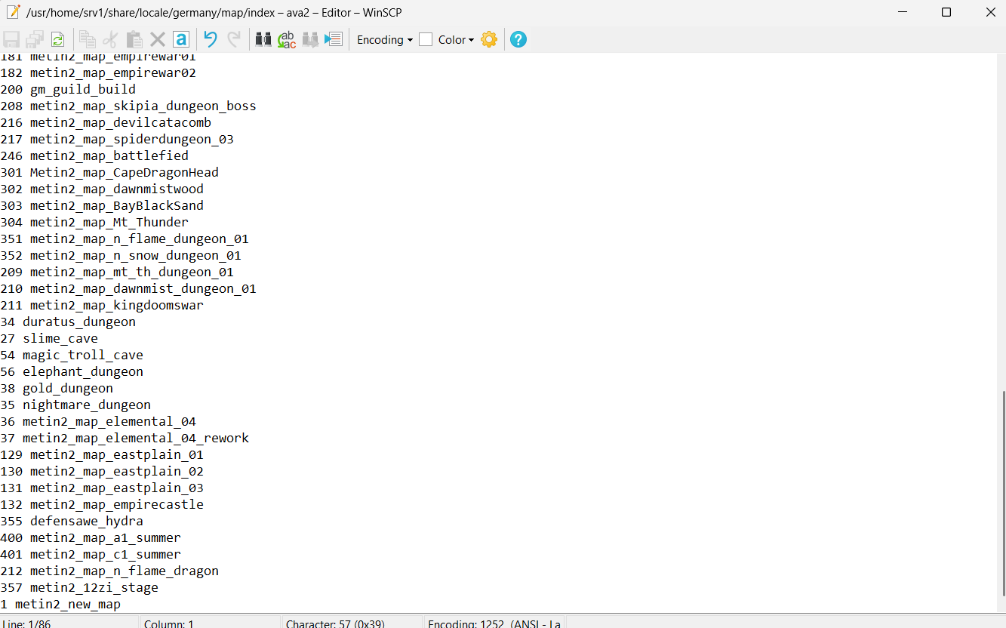
Task: Click the line '351 metin2_map_n_flame_dungeon_01'
Action: click(x=125, y=239)
